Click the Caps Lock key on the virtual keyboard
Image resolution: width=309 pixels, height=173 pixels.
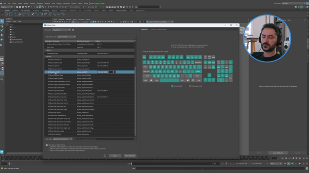point(146,72)
